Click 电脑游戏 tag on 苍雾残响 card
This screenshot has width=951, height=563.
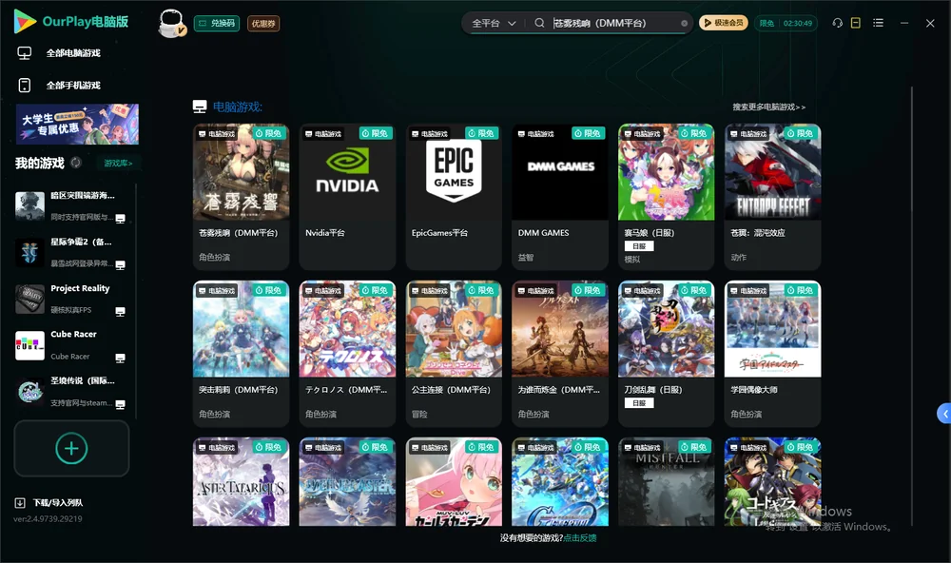[x=217, y=133]
